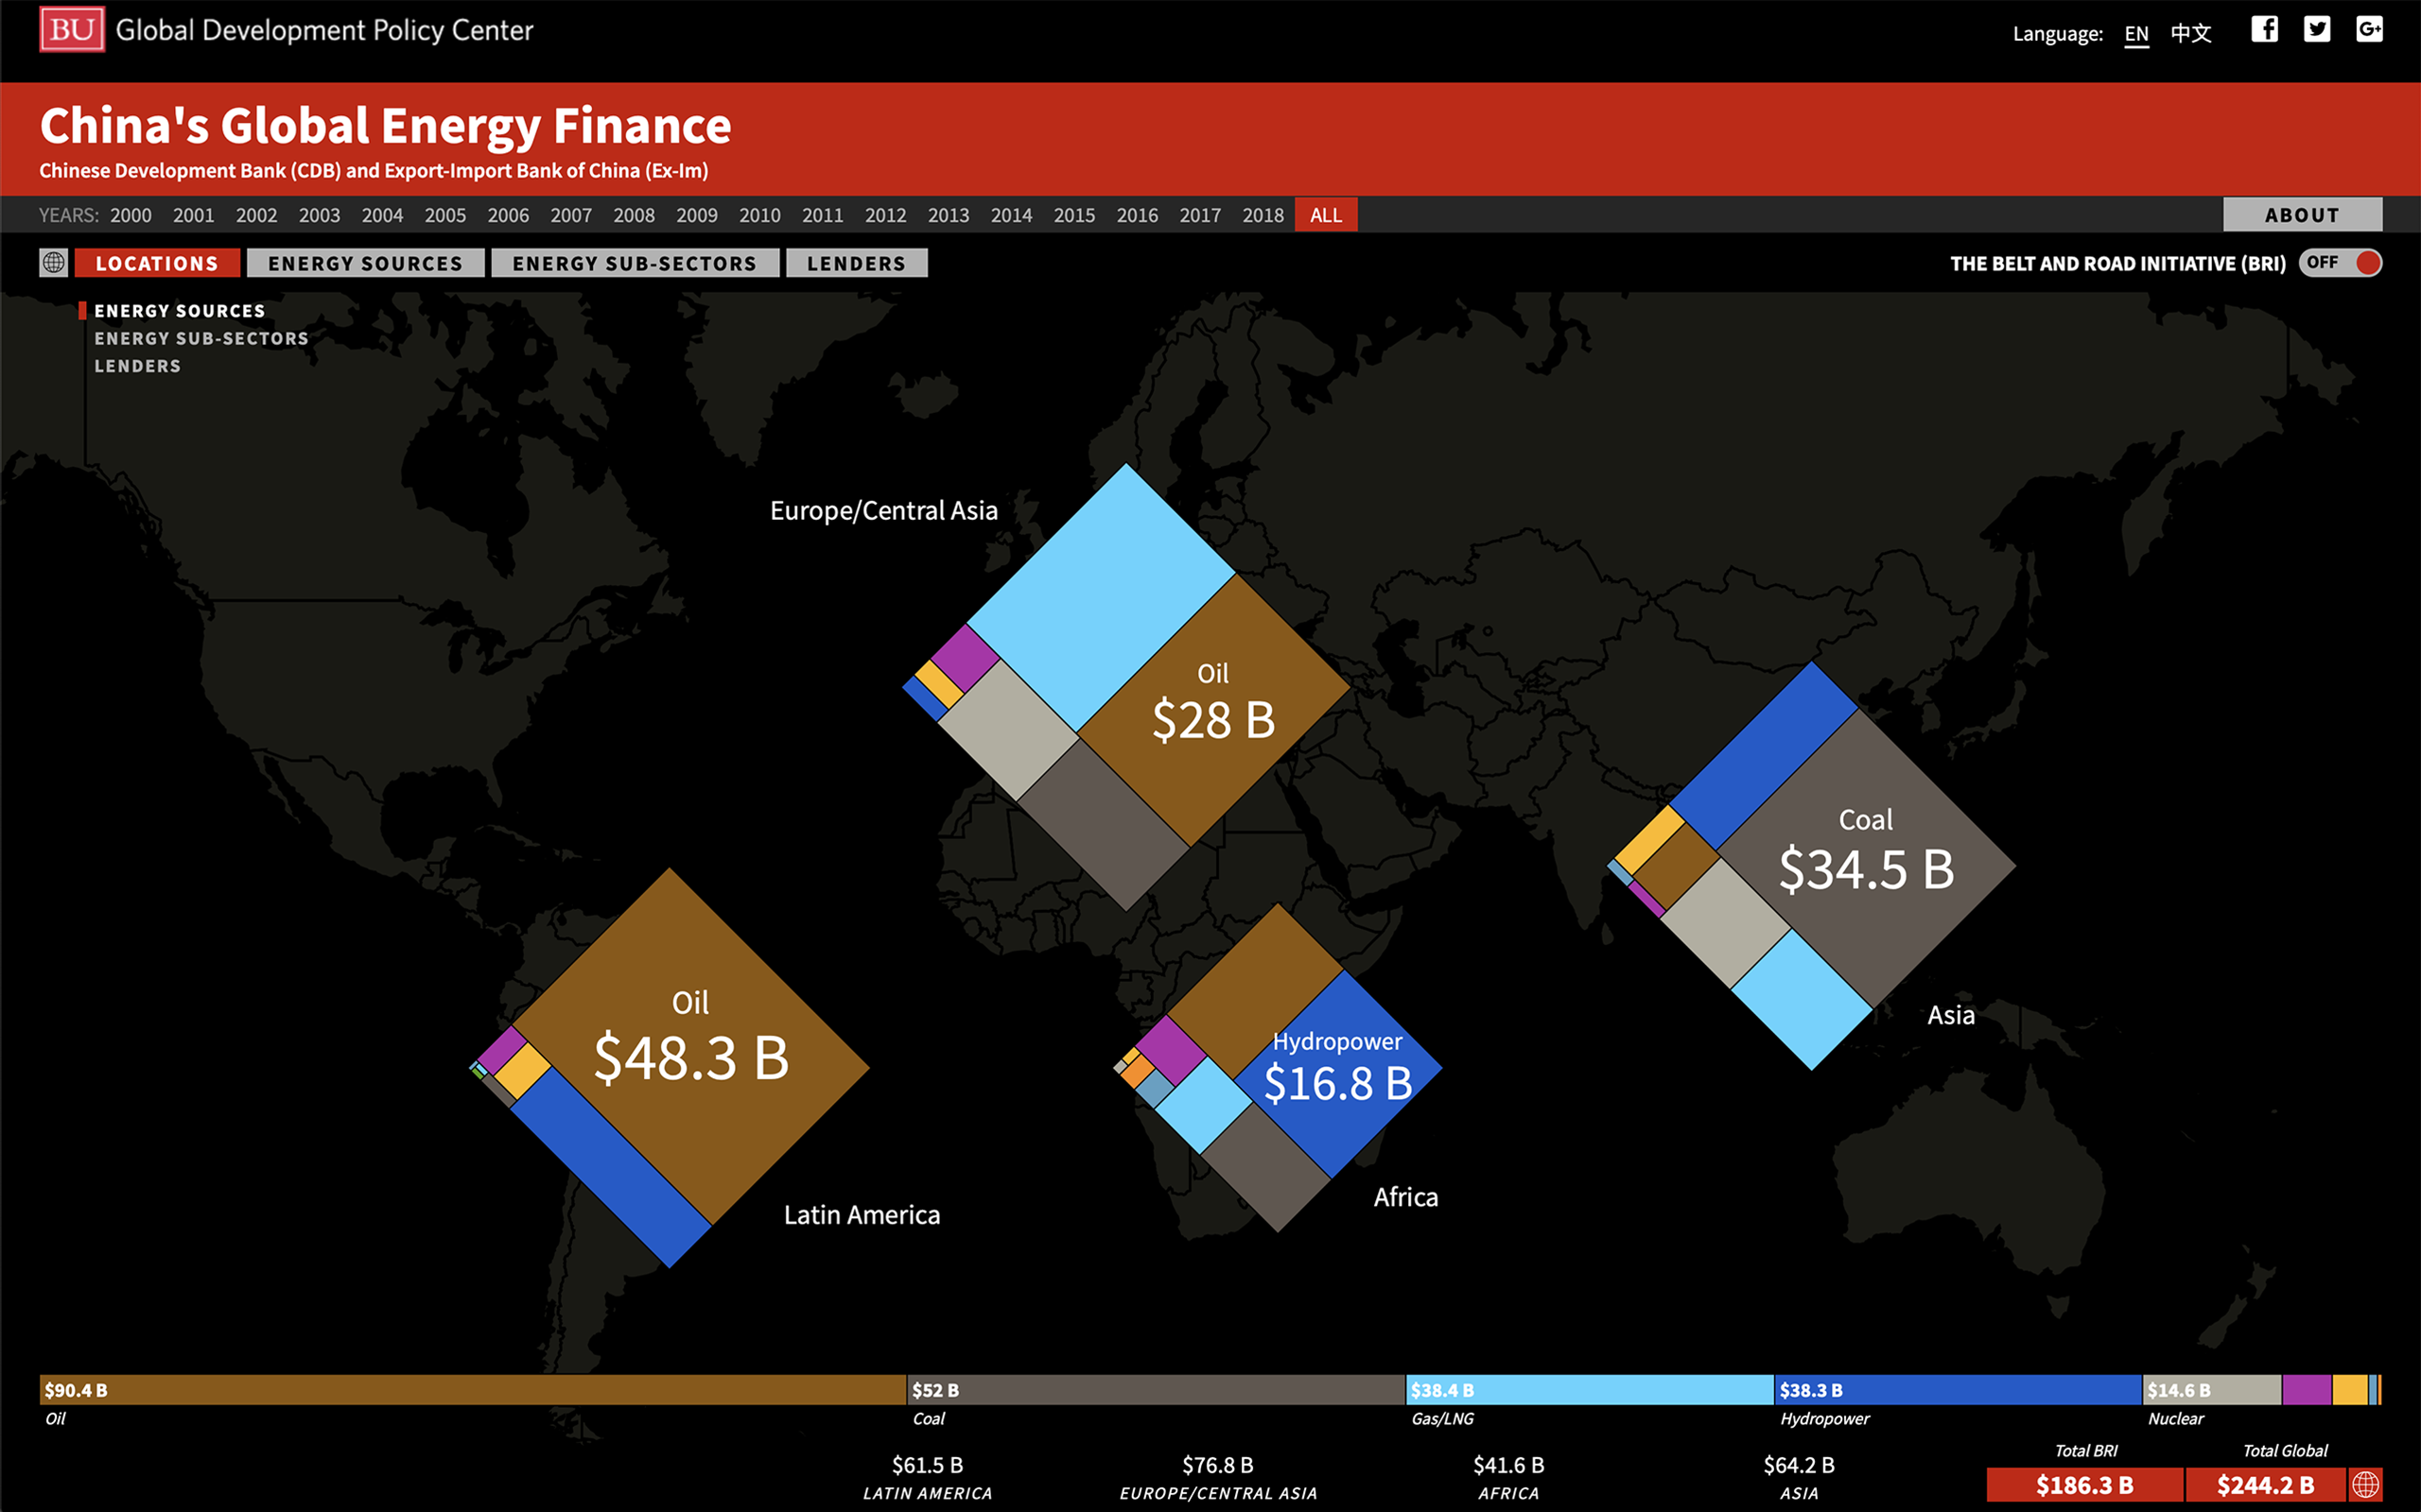Switch language to English (EN)
2421x1512 pixels.
(2136, 34)
